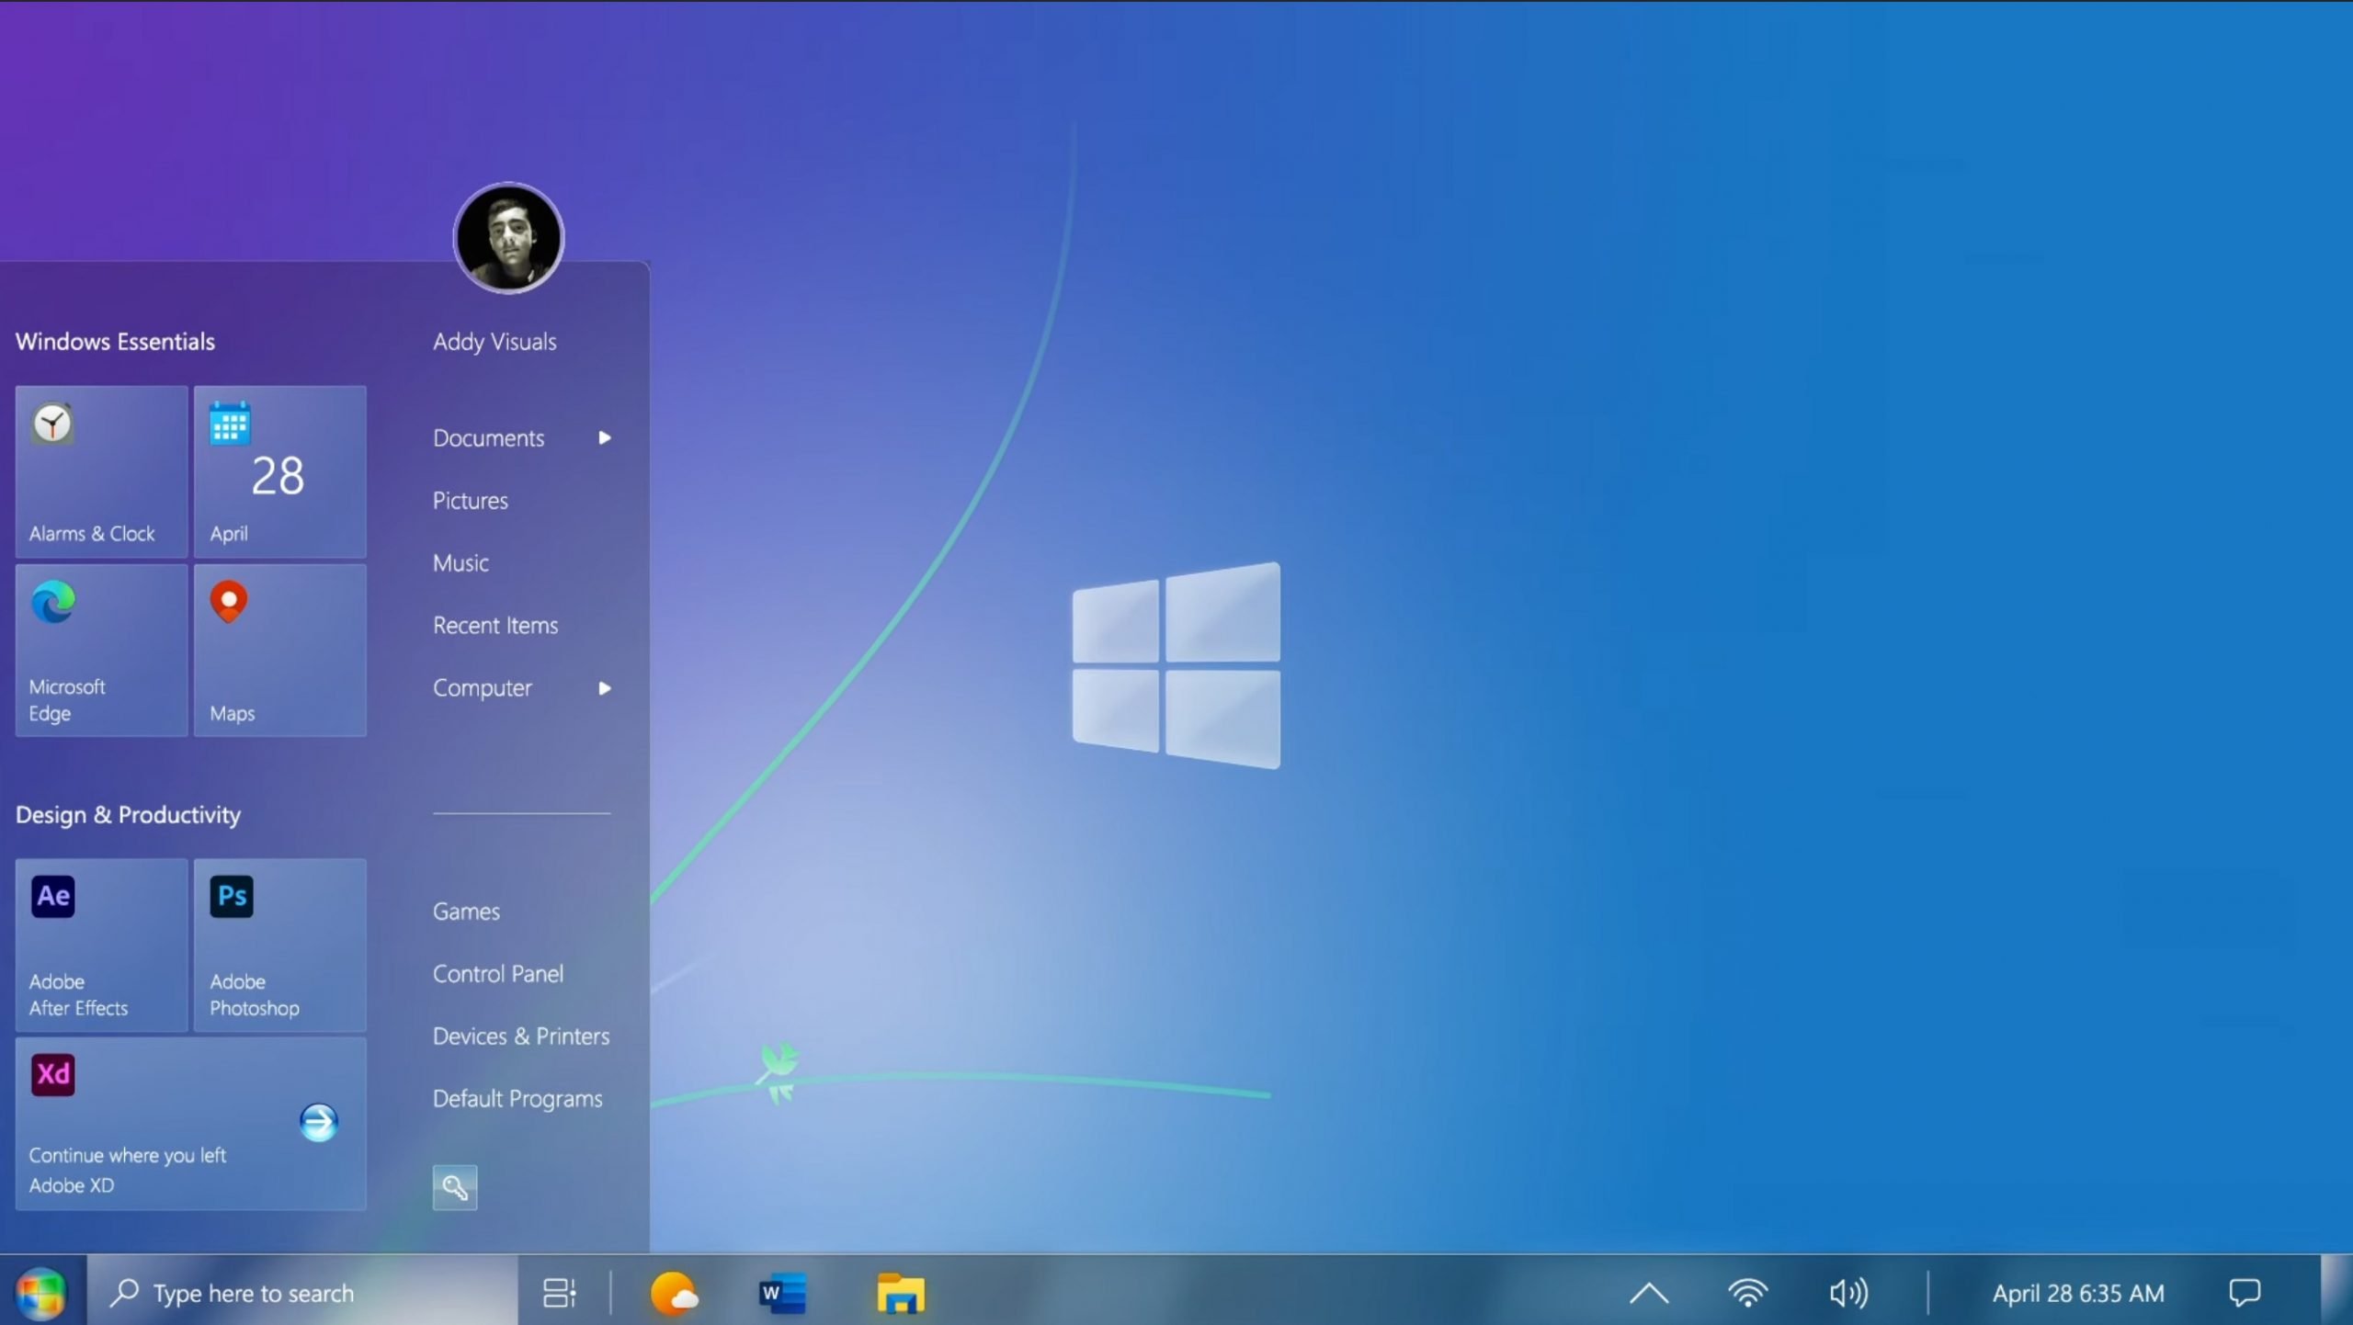Select Default Programs menu item
Screen dimensions: 2353x1325
coord(517,1097)
